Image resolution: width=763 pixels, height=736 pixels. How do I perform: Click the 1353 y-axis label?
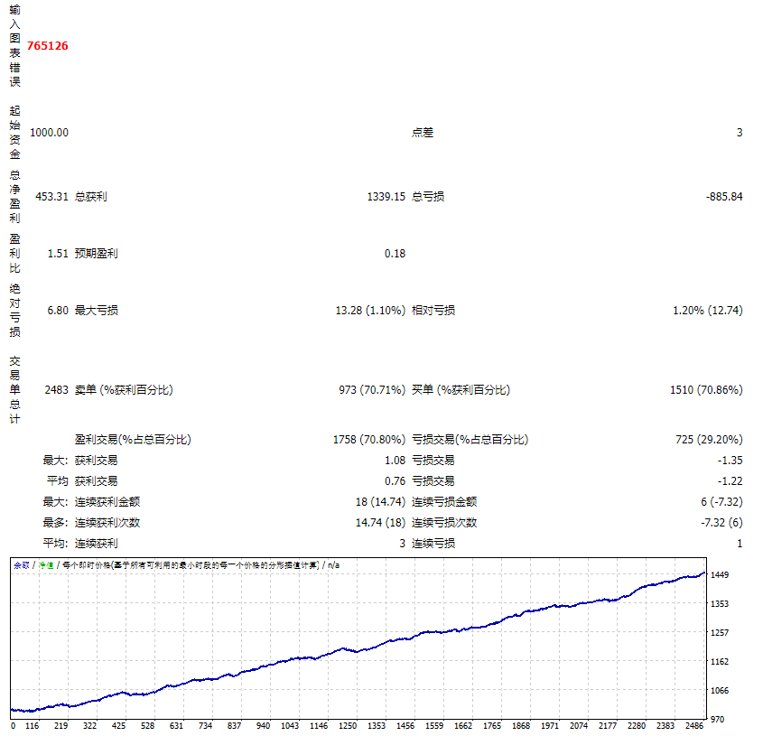tap(719, 603)
